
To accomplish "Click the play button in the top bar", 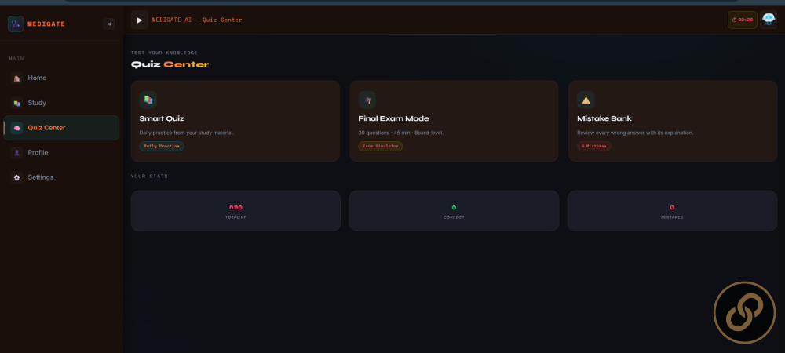I will (140, 20).
